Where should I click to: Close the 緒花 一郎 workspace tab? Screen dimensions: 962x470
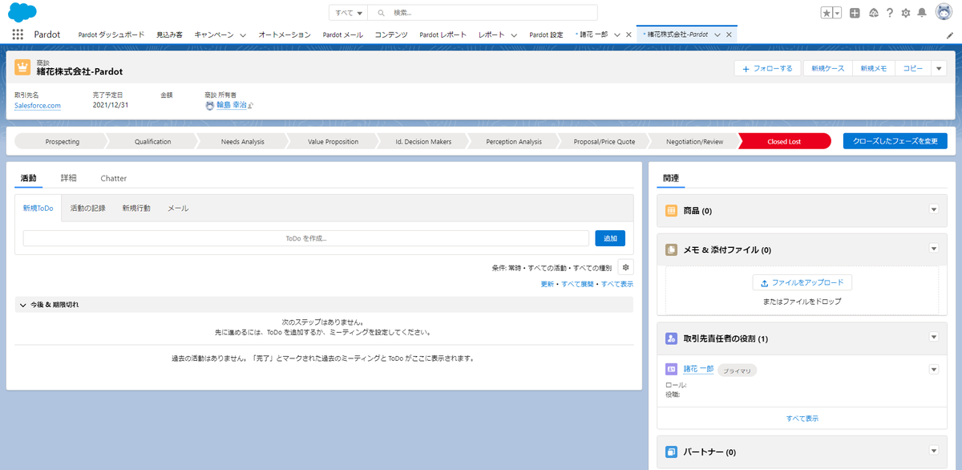click(x=629, y=35)
